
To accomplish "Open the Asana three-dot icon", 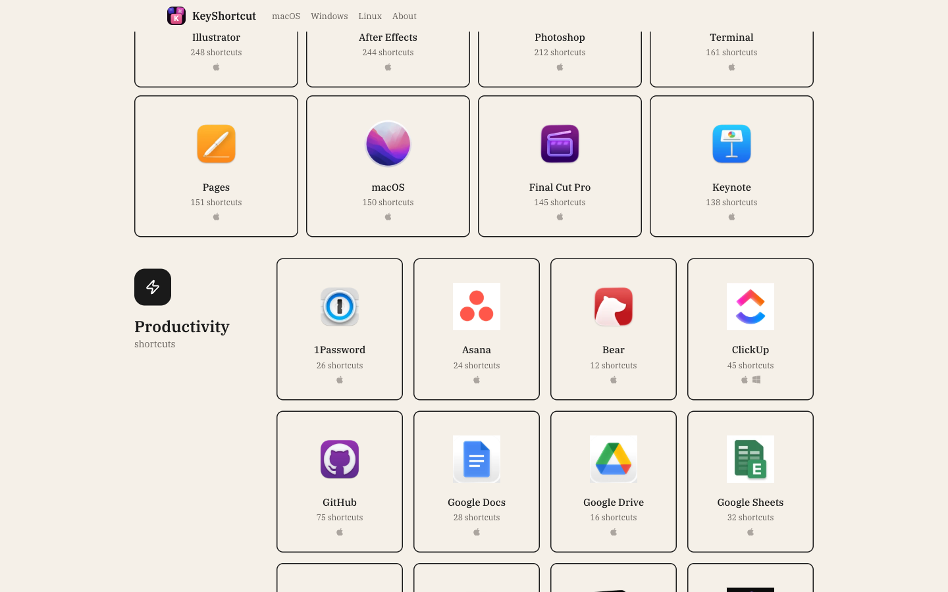I will (x=477, y=307).
